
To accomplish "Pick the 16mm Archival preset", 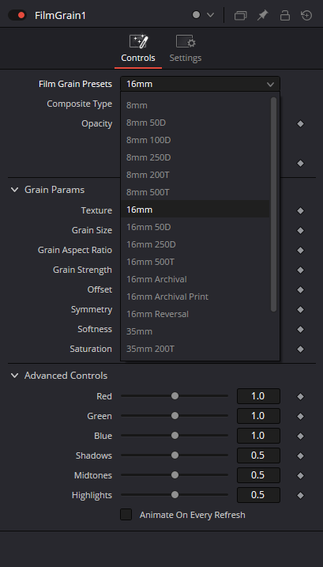I will [195, 279].
